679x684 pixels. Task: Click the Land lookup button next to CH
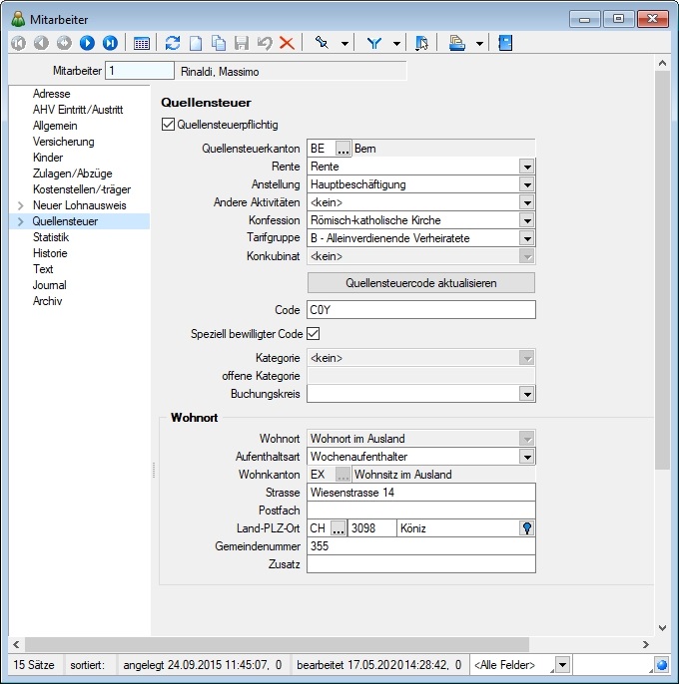coord(339,528)
